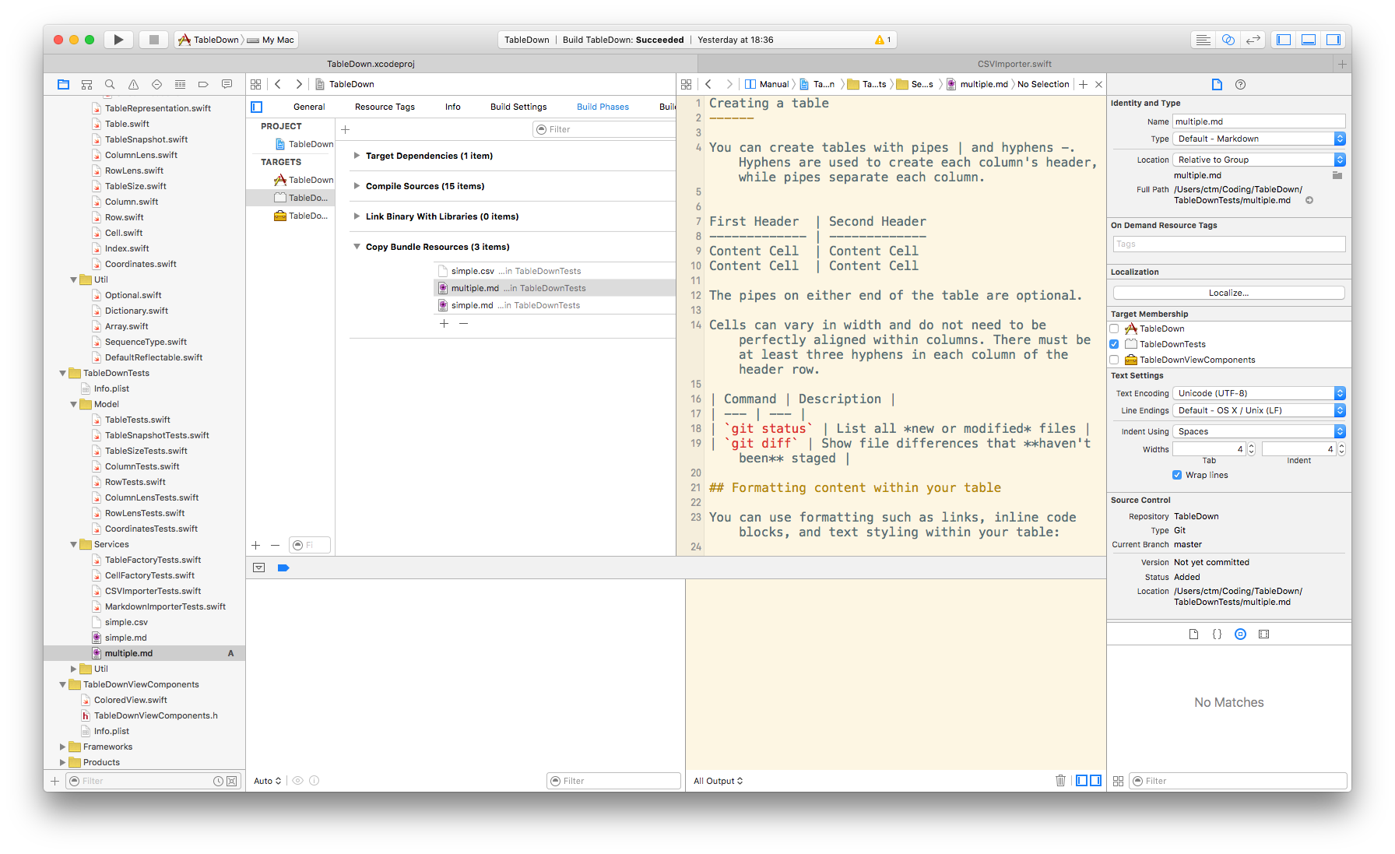Open the Indent Using Spaces dropdown

click(1259, 431)
